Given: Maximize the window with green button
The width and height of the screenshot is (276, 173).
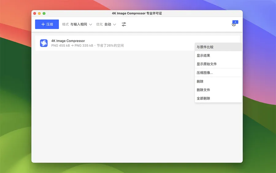Looking at the screenshot, I should coord(44,14).
